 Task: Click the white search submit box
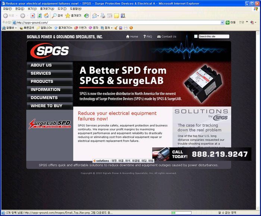196,36
